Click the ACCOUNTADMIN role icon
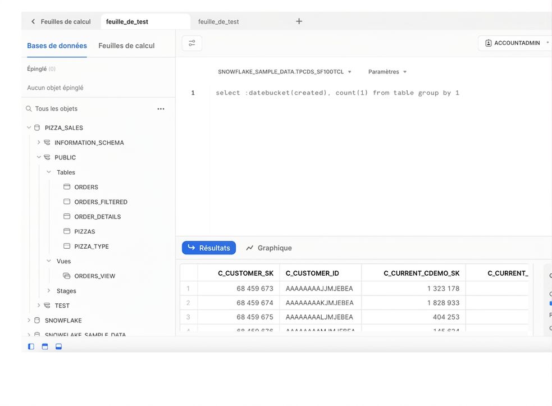The image size is (552, 406). (x=489, y=43)
